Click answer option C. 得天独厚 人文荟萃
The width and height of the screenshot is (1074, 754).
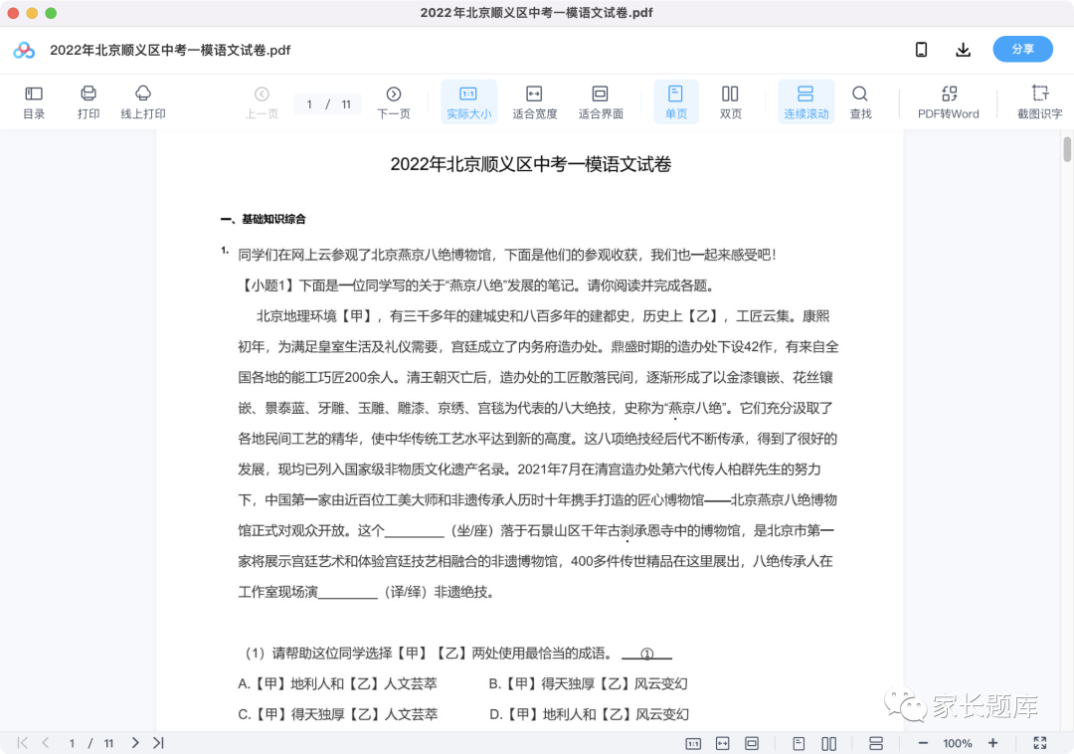[x=338, y=714]
